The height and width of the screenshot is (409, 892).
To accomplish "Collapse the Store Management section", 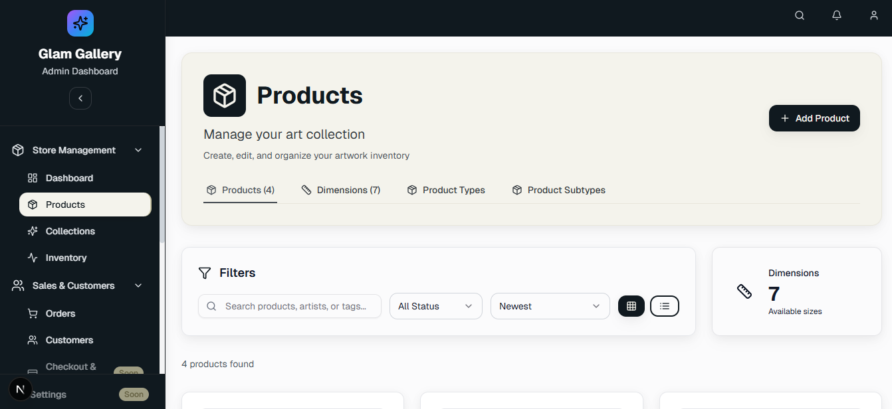I will click(x=138, y=150).
